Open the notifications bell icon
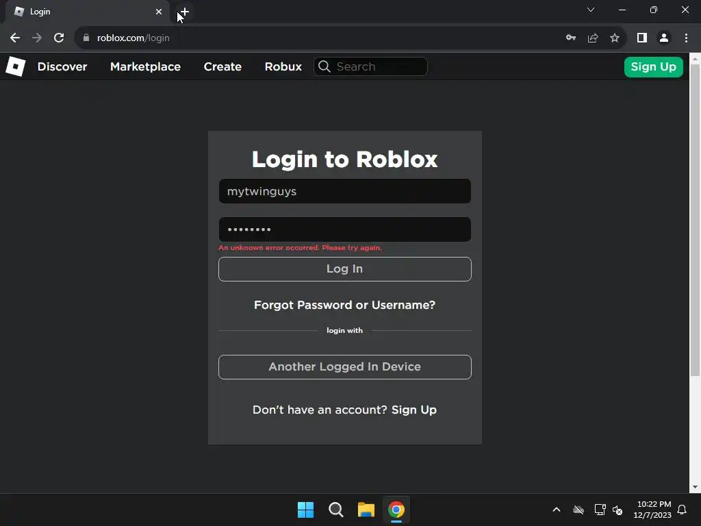The width and height of the screenshot is (701, 526). click(682, 510)
